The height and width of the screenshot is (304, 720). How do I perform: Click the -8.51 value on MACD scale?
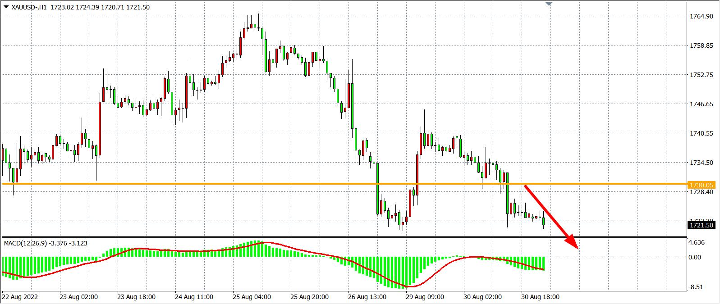click(696, 287)
